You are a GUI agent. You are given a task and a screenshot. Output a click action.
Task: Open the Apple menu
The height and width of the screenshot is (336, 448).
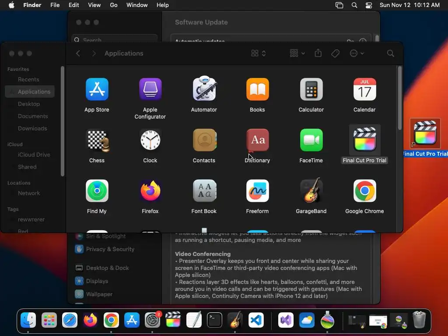tap(11, 5)
